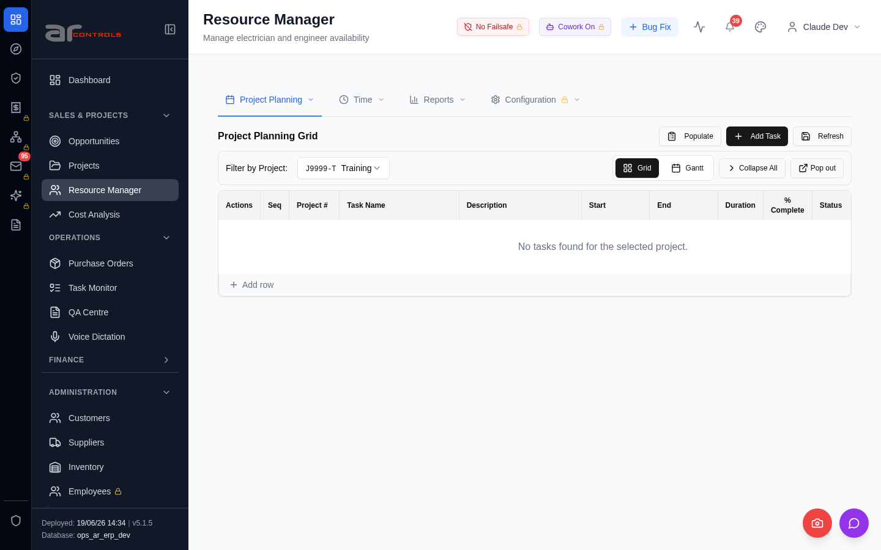Open Cost Analysis in sidebar

click(x=110, y=215)
